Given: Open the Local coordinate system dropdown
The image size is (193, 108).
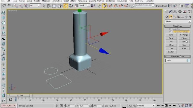Looking at the screenshot, I should tap(84, 5).
